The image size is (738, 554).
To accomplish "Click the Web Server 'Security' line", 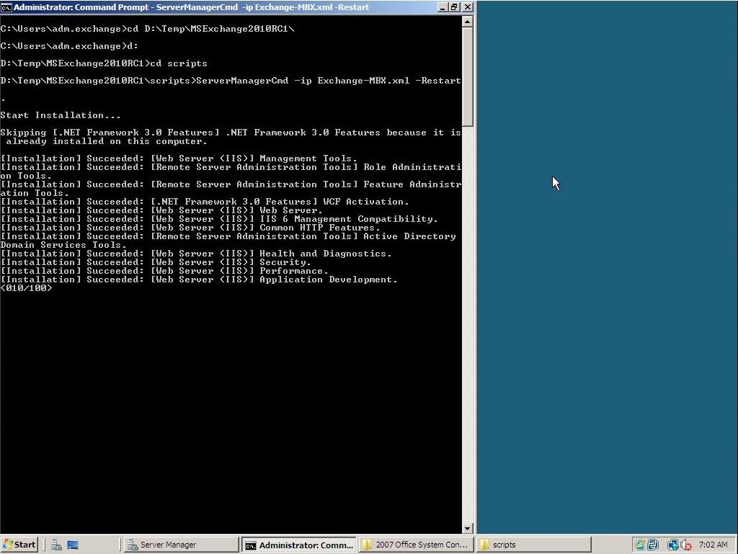I will [x=156, y=262].
